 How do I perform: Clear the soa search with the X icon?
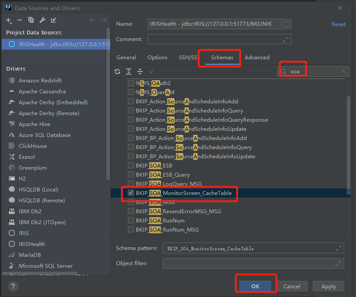[x=343, y=72]
